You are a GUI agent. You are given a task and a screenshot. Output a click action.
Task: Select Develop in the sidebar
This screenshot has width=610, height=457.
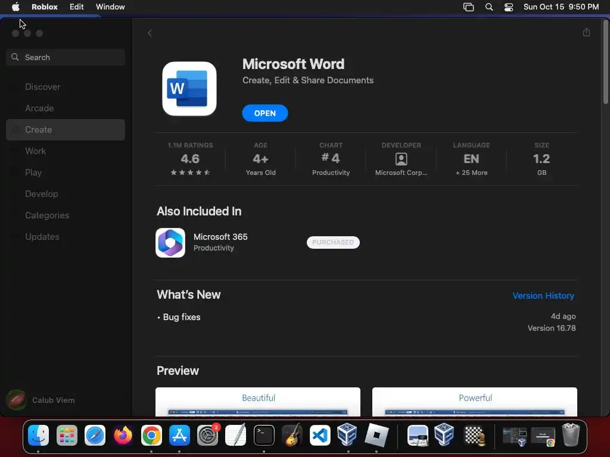(66, 193)
